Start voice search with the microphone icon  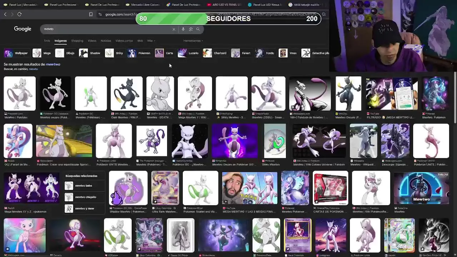[183, 29]
